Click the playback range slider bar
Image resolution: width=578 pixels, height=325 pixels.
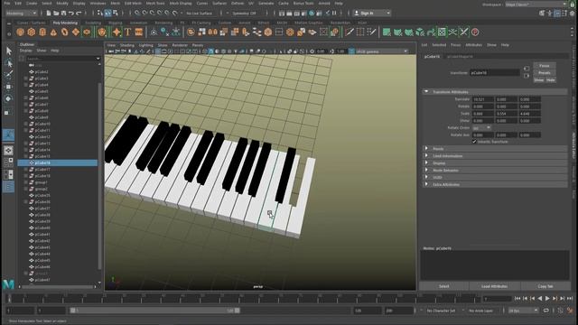click(154, 311)
